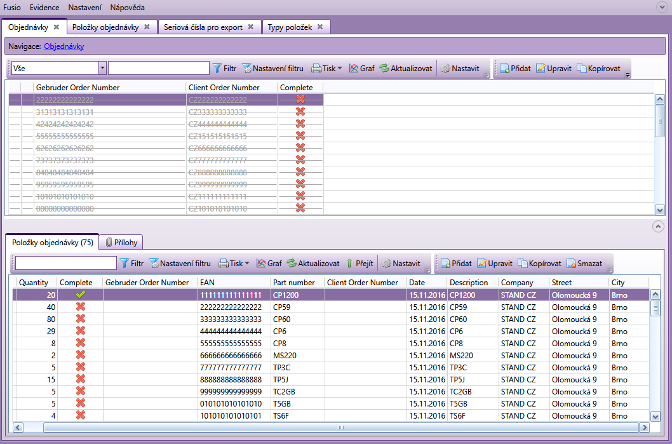Close the Položky objednávky top tab
The height and width of the screenshot is (444, 672).
pyautogui.click(x=147, y=27)
